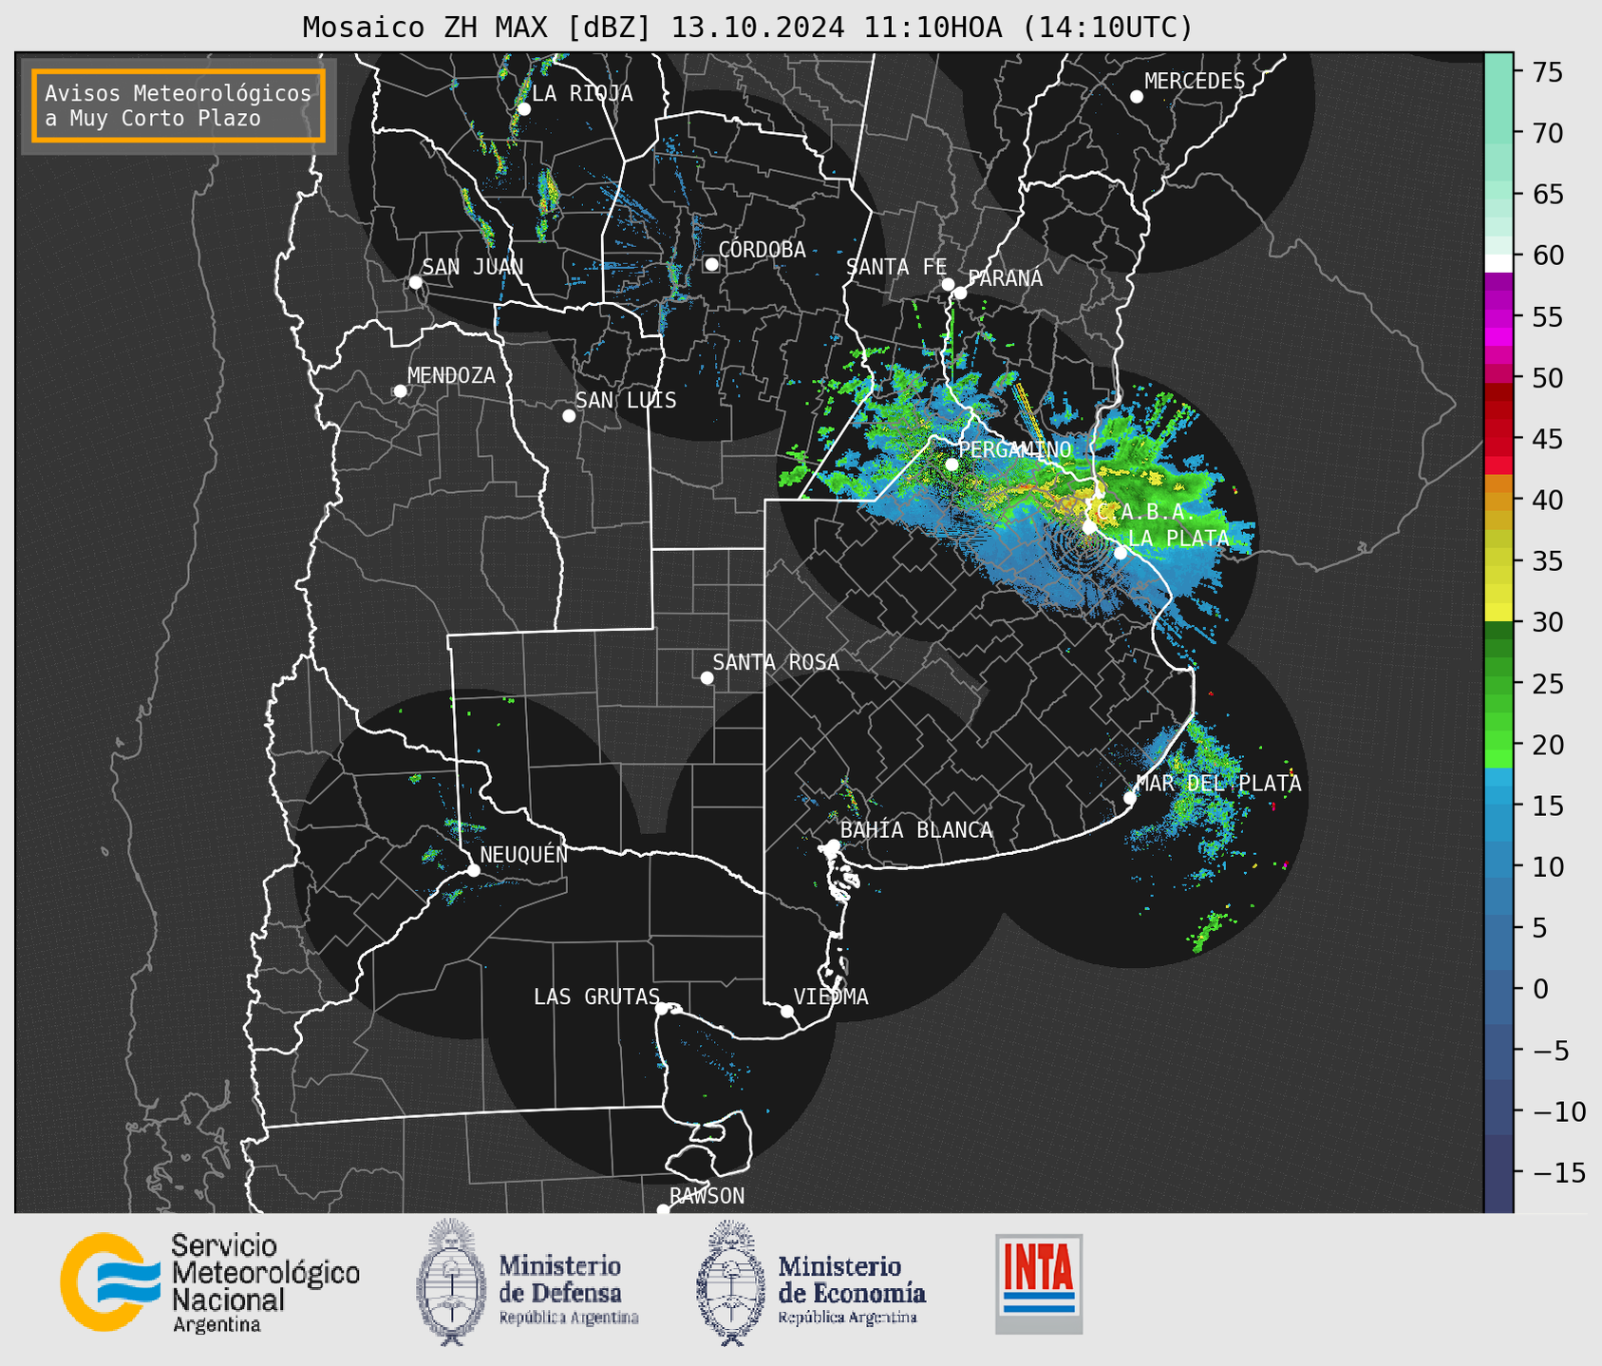Click the Pergamino city marker dot
Image resolution: width=1602 pixels, height=1366 pixels.
click(x=952, y=465)
